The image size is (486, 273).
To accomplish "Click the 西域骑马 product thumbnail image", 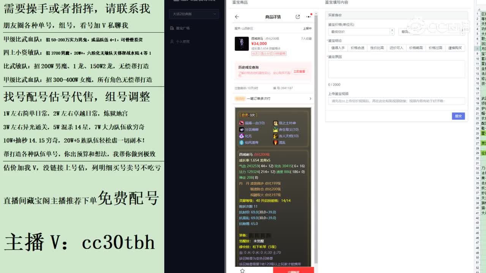I will tap(242, 44).
